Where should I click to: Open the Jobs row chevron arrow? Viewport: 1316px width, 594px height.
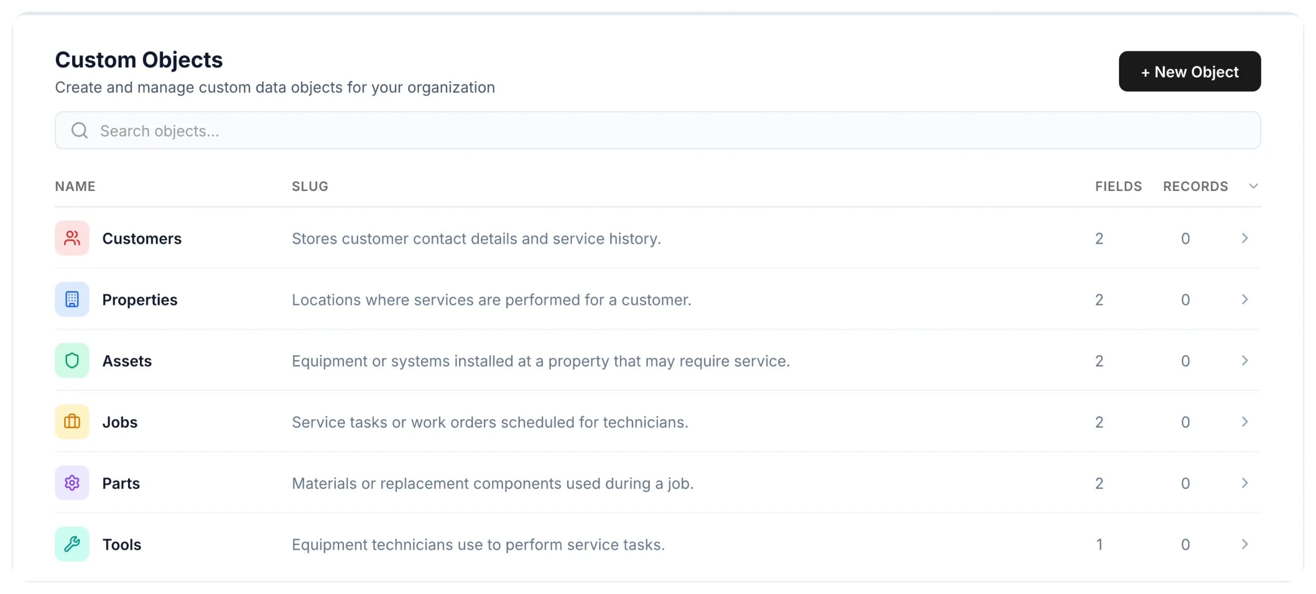tap(1245, 421)
